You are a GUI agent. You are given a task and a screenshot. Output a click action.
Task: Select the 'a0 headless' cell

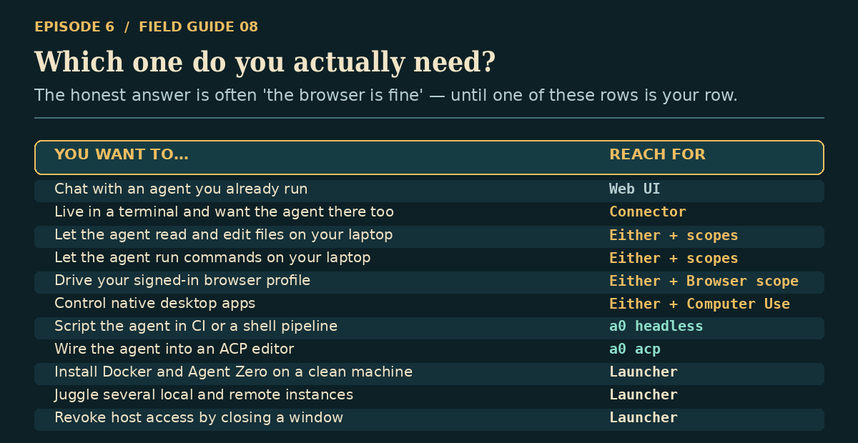(x=656, y=327)
